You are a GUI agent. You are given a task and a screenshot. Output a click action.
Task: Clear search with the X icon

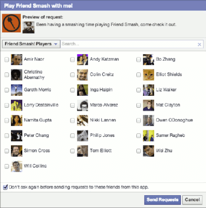click(199, 44)
